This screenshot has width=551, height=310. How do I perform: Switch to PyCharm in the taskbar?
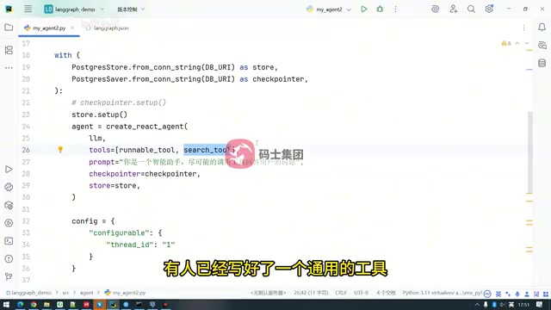tap(113, 304)
